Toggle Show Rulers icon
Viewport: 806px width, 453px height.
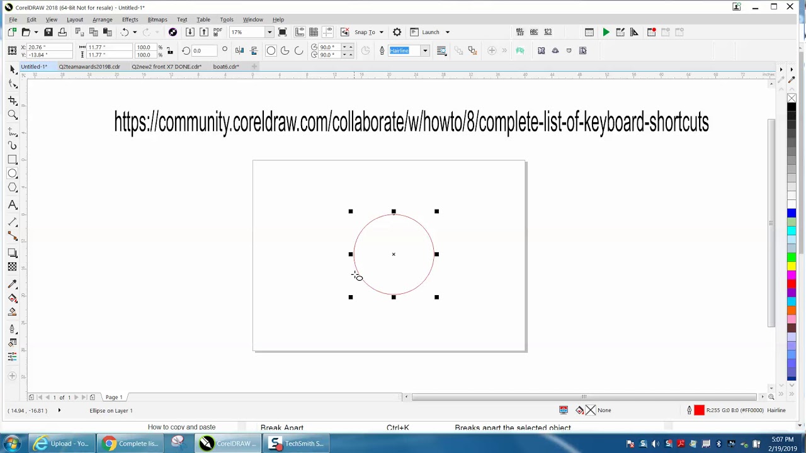pos(300,32)
